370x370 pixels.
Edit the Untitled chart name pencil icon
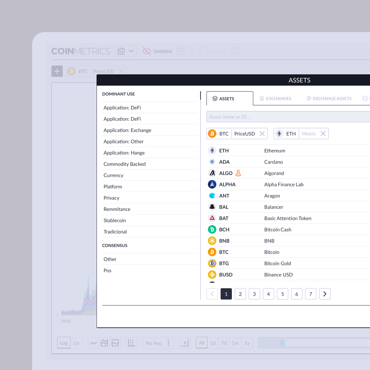[x=180, y=51]
